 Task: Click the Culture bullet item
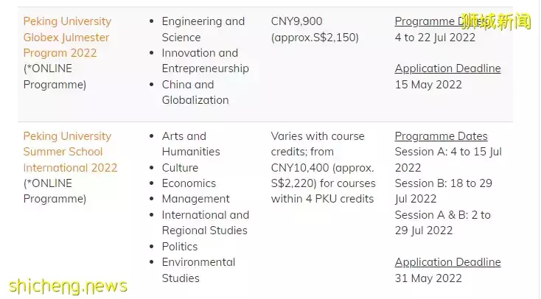tap(180, 168)
